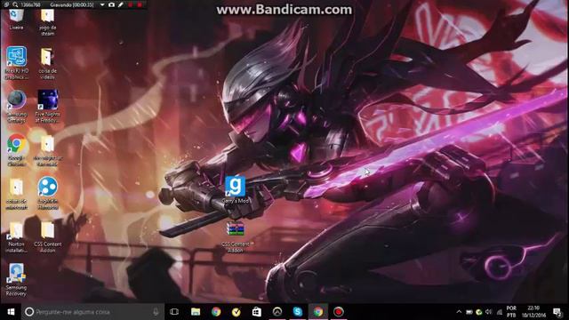
Task: Select the Five Nights at Freddy's shortcut
Action: 47,107
